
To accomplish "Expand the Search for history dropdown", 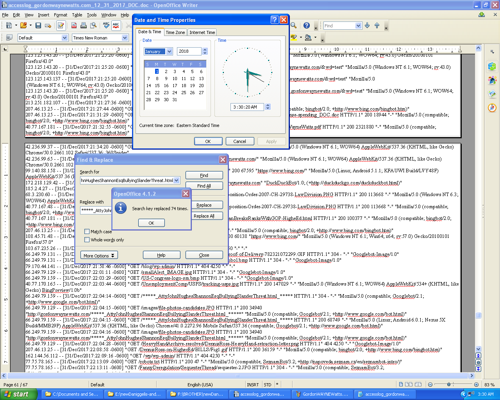I will [x=177, y=180].
